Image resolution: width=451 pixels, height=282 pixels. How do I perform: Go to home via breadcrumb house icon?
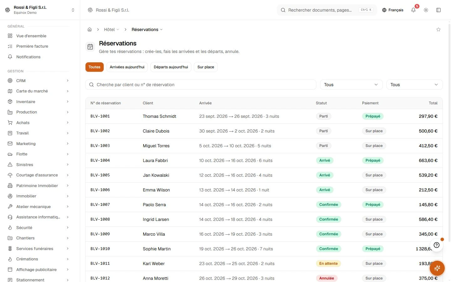coord(90,29)
